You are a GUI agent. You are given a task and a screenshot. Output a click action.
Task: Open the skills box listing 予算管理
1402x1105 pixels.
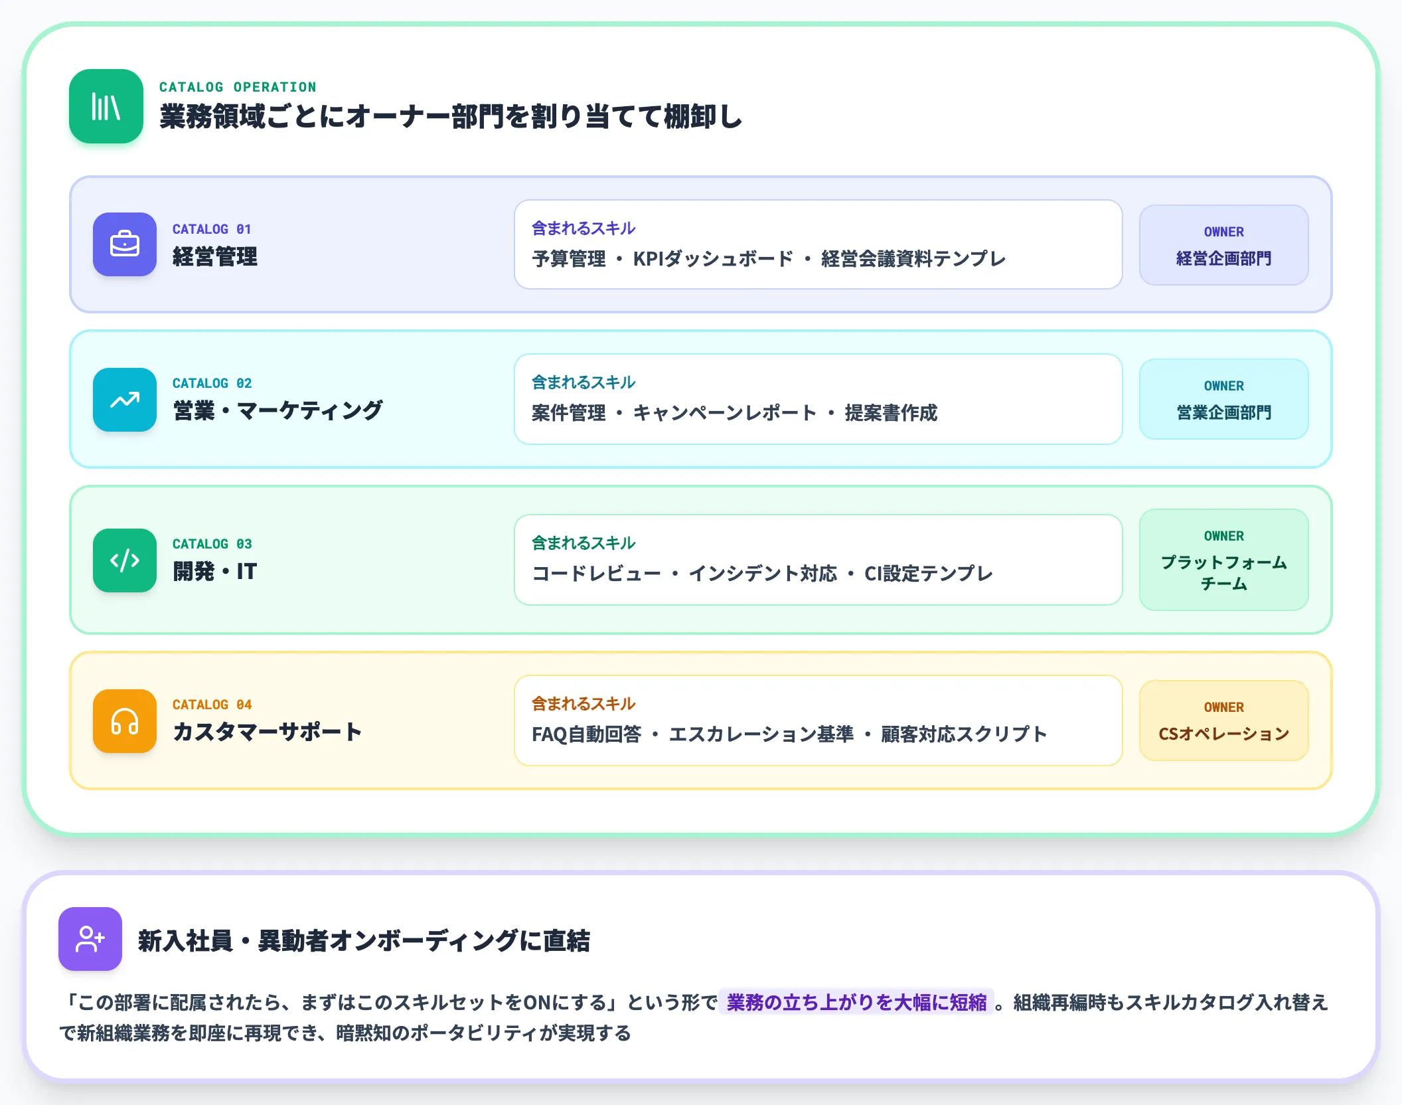[x=818, y=244]
